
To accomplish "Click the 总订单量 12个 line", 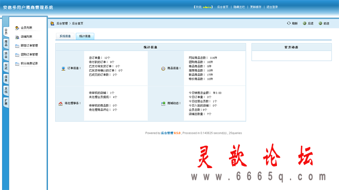I will pyautogui.click(x=100, y=58).
